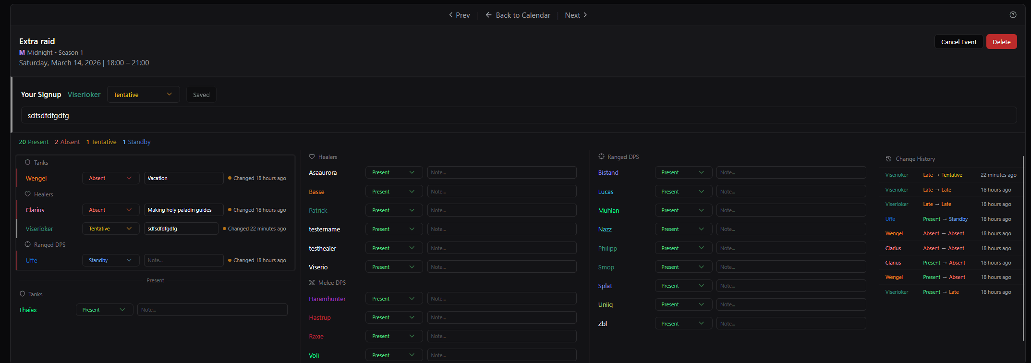Click the Saved button
This screenshot has width=1031, height=363.
coord(201,95)
